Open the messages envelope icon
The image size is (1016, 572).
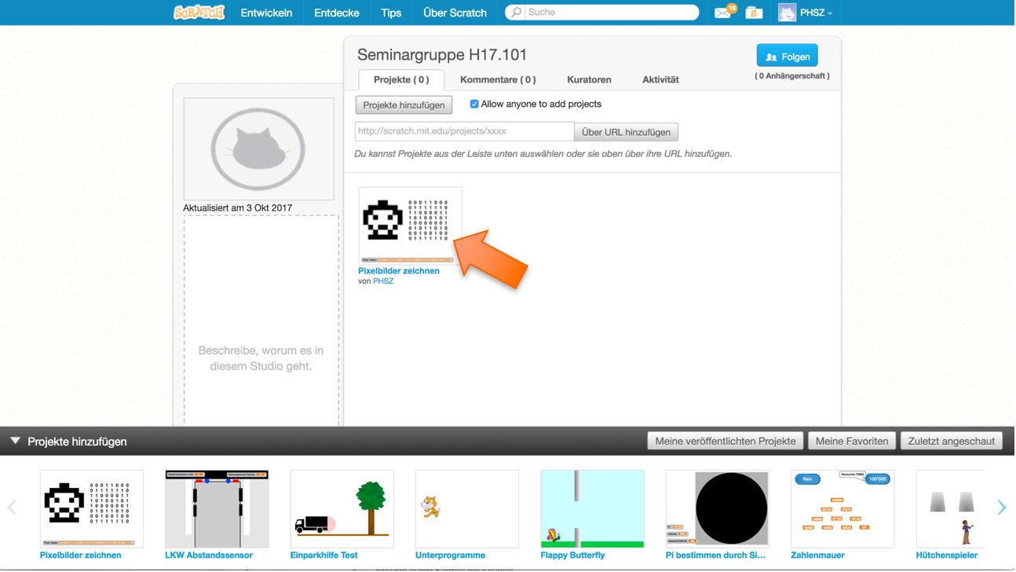722,13
